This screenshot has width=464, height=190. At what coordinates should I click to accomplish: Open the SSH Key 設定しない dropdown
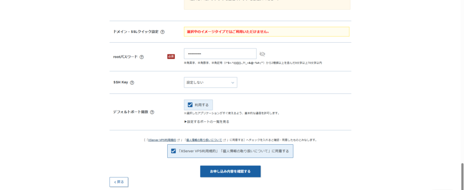point(210,83)
